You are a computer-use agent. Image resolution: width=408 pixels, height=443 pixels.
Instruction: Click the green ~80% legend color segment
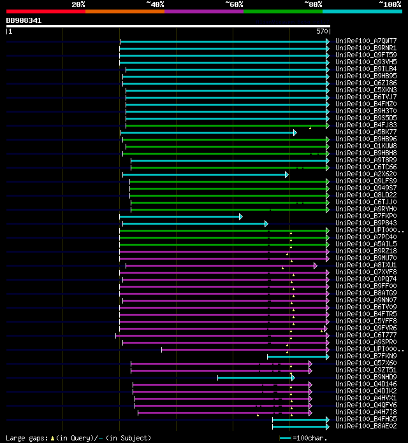click(x=283, y=11)
